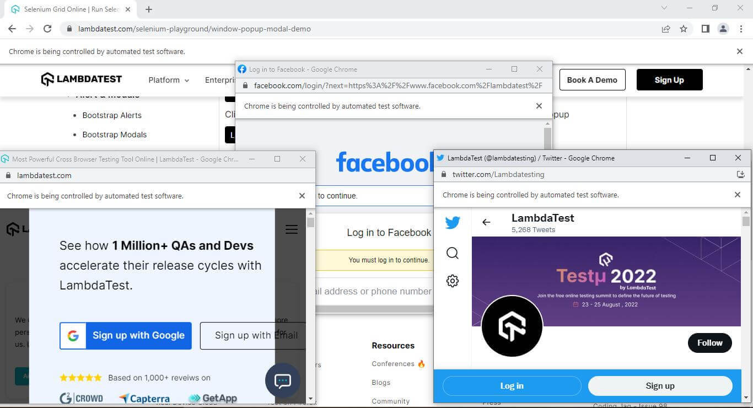Open hamburger menu in LambdaTest popup

pyautogui.click(x=292, y=229)
